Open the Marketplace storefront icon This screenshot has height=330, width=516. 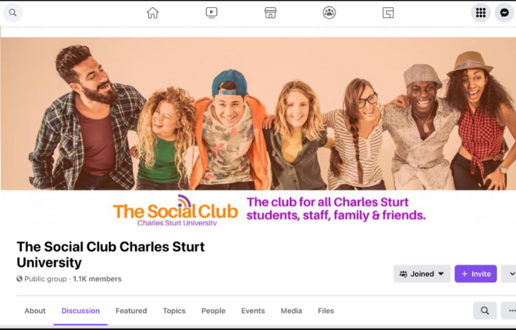[x=270, y=13]
